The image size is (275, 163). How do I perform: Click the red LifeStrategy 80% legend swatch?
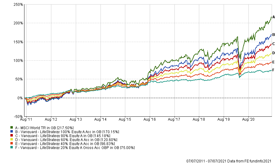click(12, 135)
